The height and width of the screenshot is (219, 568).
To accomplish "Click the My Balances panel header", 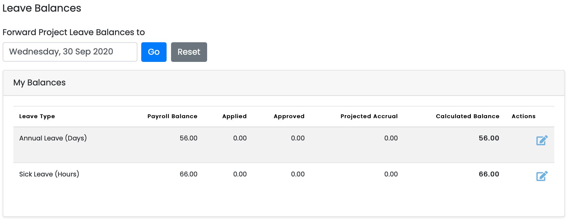I will [39, 83].
